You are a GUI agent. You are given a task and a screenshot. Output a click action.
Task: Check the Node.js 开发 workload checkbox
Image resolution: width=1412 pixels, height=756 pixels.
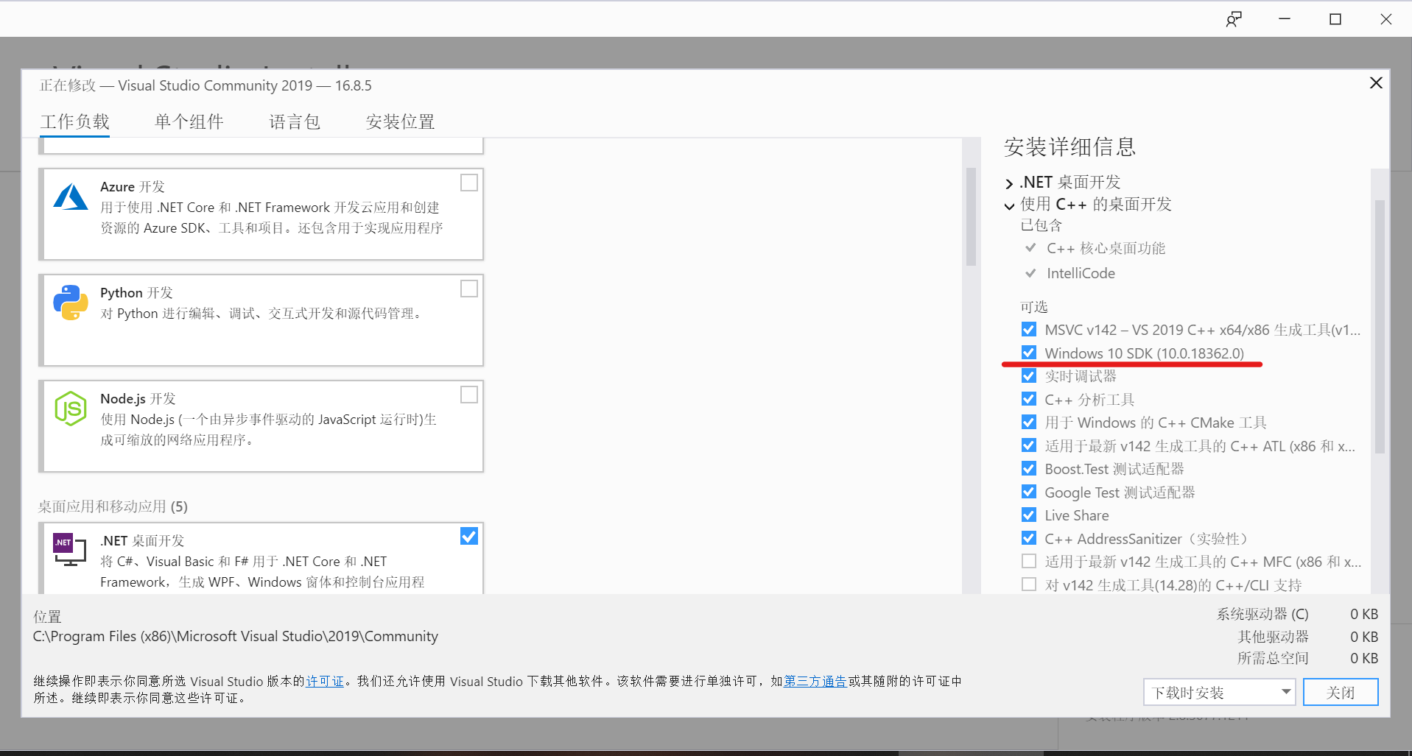tap(469, 395)
